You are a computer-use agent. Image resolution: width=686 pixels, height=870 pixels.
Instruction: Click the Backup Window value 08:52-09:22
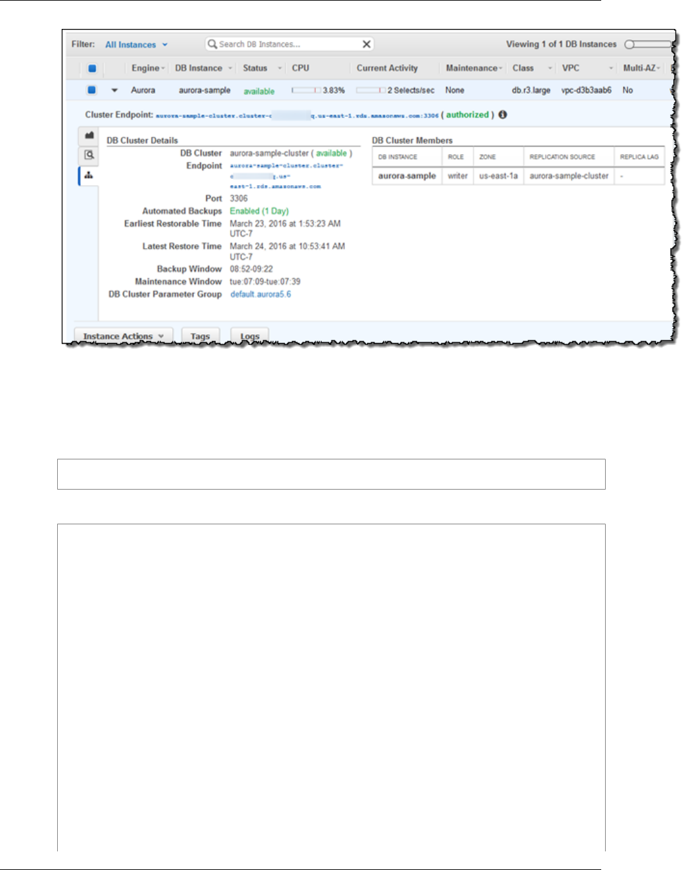(251, 269)
